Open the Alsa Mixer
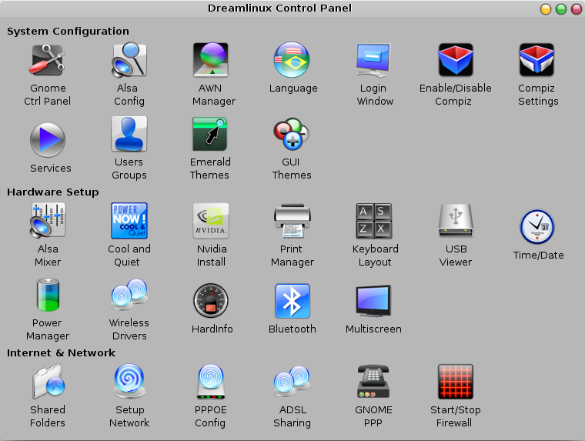The image size is (585, 441). tap(48, 221)
